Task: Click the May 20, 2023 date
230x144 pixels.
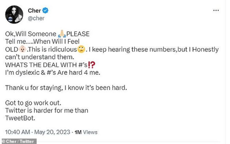Action: pyautogui.click(x=52, y=132)
